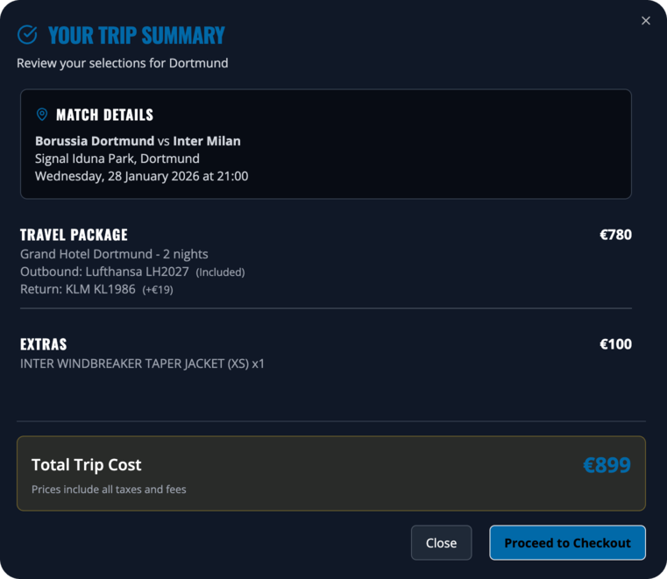Viewport: 667px width, 579px height.
Task: Select the Borussia Dortmund vs Inter Milan text
Action: coord(138,141)
